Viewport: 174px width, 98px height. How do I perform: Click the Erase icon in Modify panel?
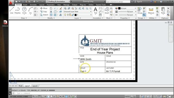[61, 8]
